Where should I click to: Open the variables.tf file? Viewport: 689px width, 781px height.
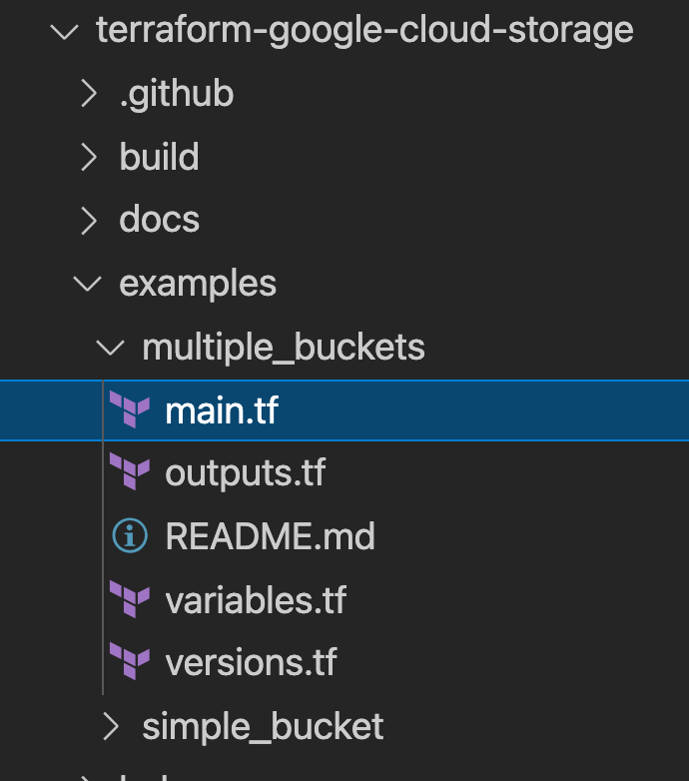coord(256,599)
